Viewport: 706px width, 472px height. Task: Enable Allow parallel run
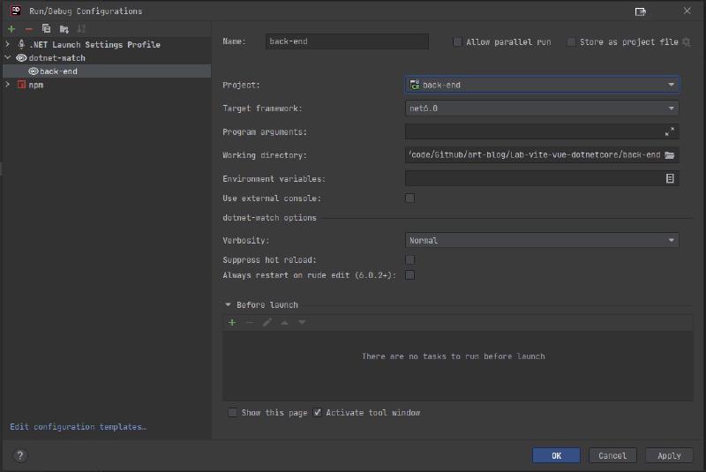pos(457,41)
